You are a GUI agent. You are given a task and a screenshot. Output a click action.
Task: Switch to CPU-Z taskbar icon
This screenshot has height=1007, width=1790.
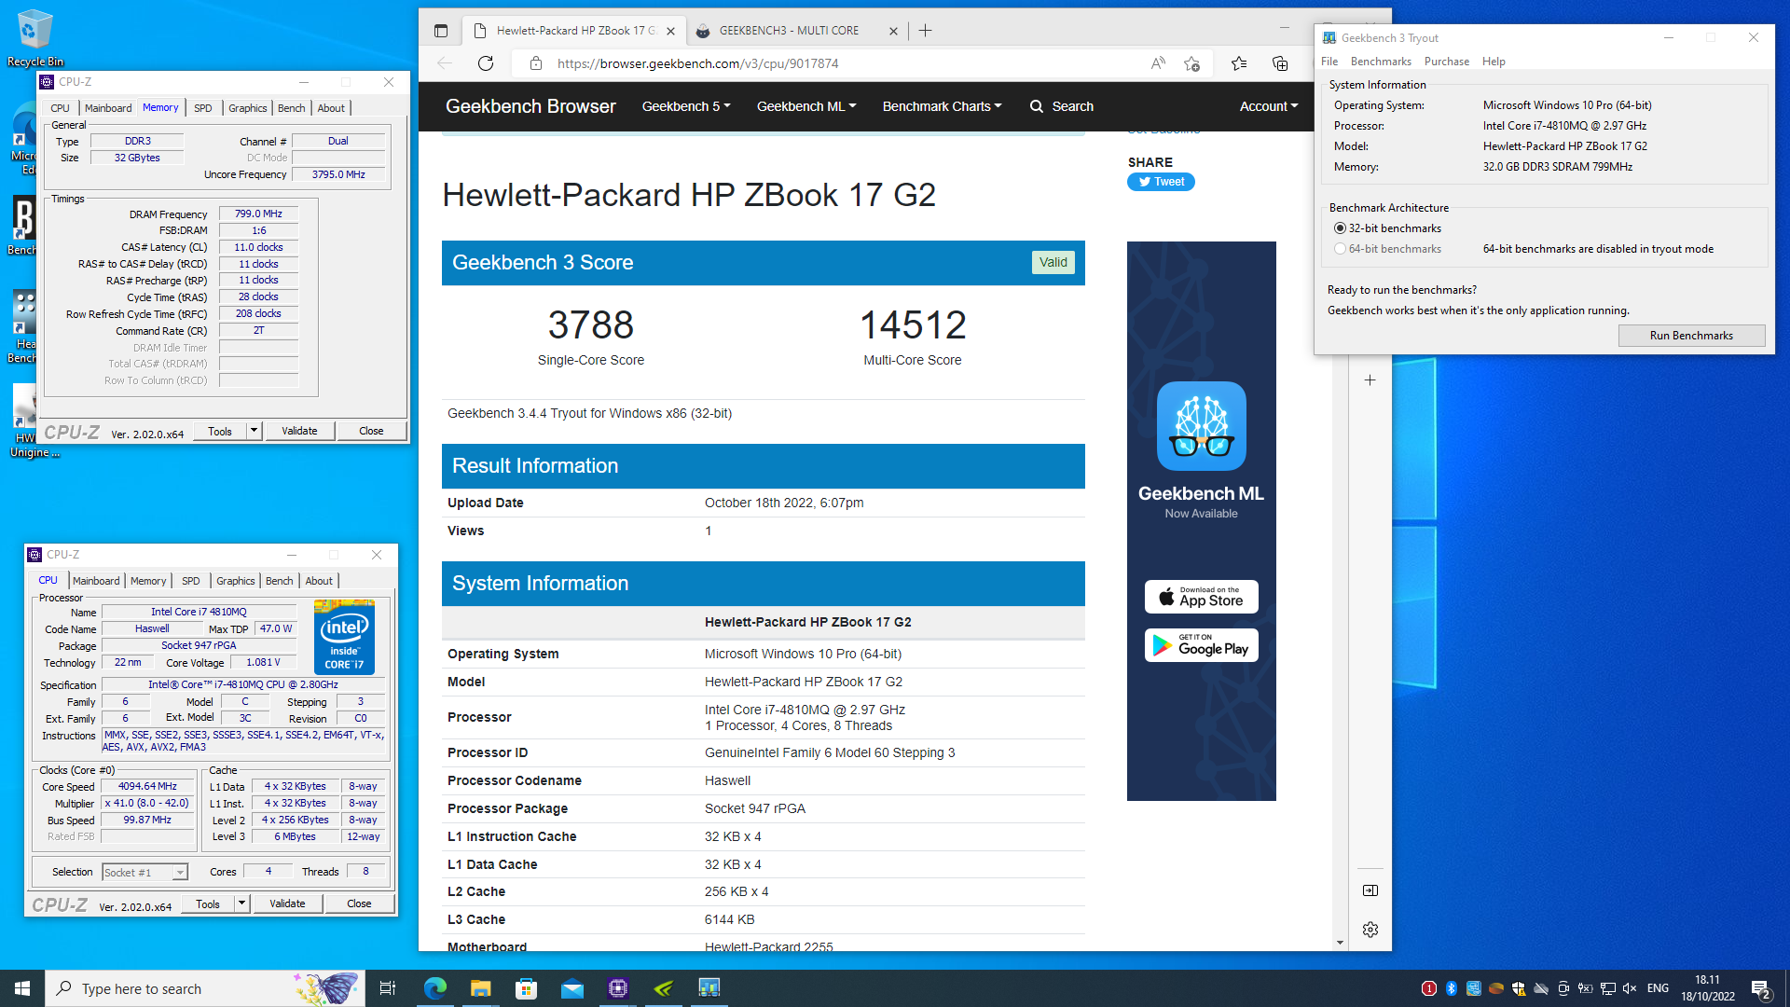618,988
